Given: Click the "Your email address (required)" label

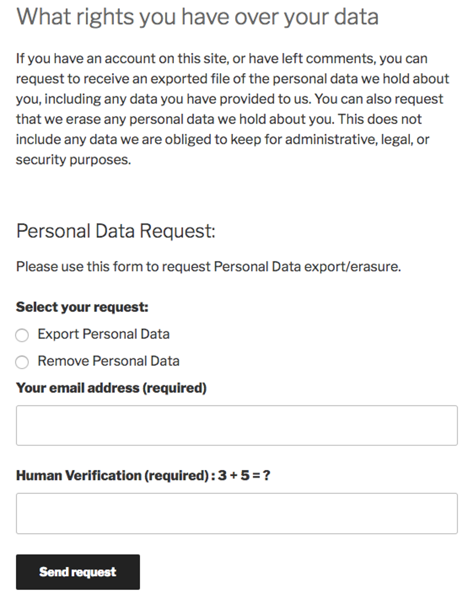Looking at the screenshot, I should pos(111,388).
